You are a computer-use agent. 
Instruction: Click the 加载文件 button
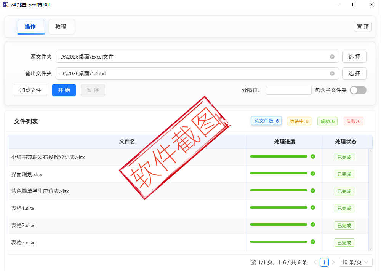pyautogui.click(x=30, y=90)
